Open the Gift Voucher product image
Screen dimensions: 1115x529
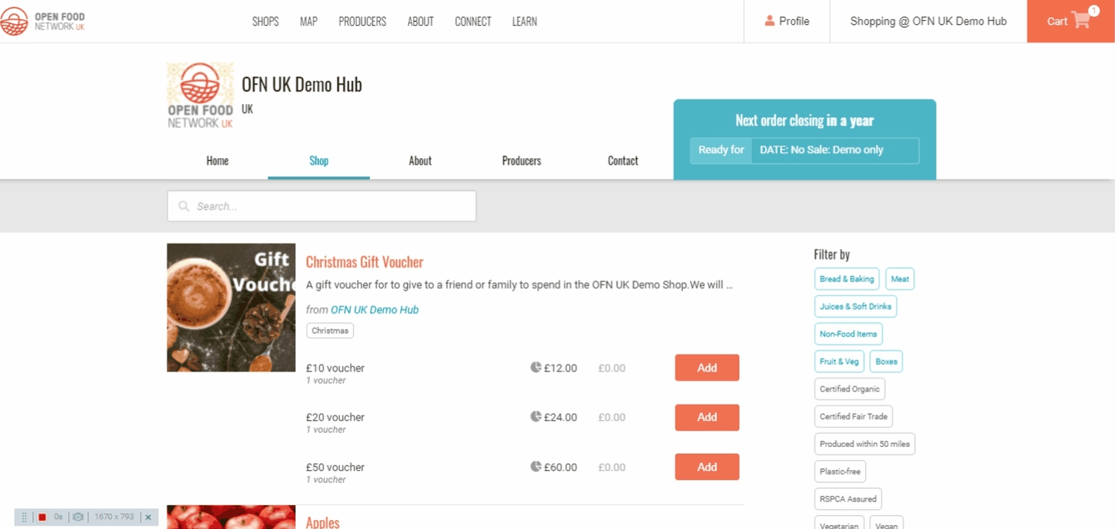point(231,308)
